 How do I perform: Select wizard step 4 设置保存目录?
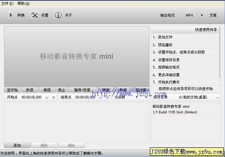pos(185,60)
